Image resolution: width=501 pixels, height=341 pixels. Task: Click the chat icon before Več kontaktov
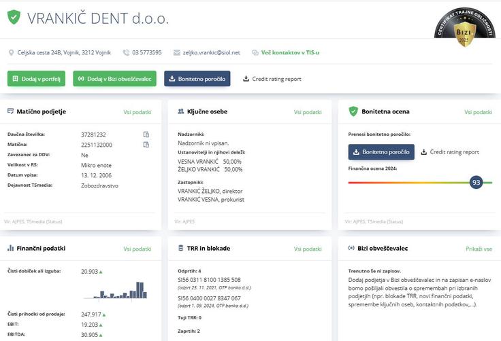point(255,52)
